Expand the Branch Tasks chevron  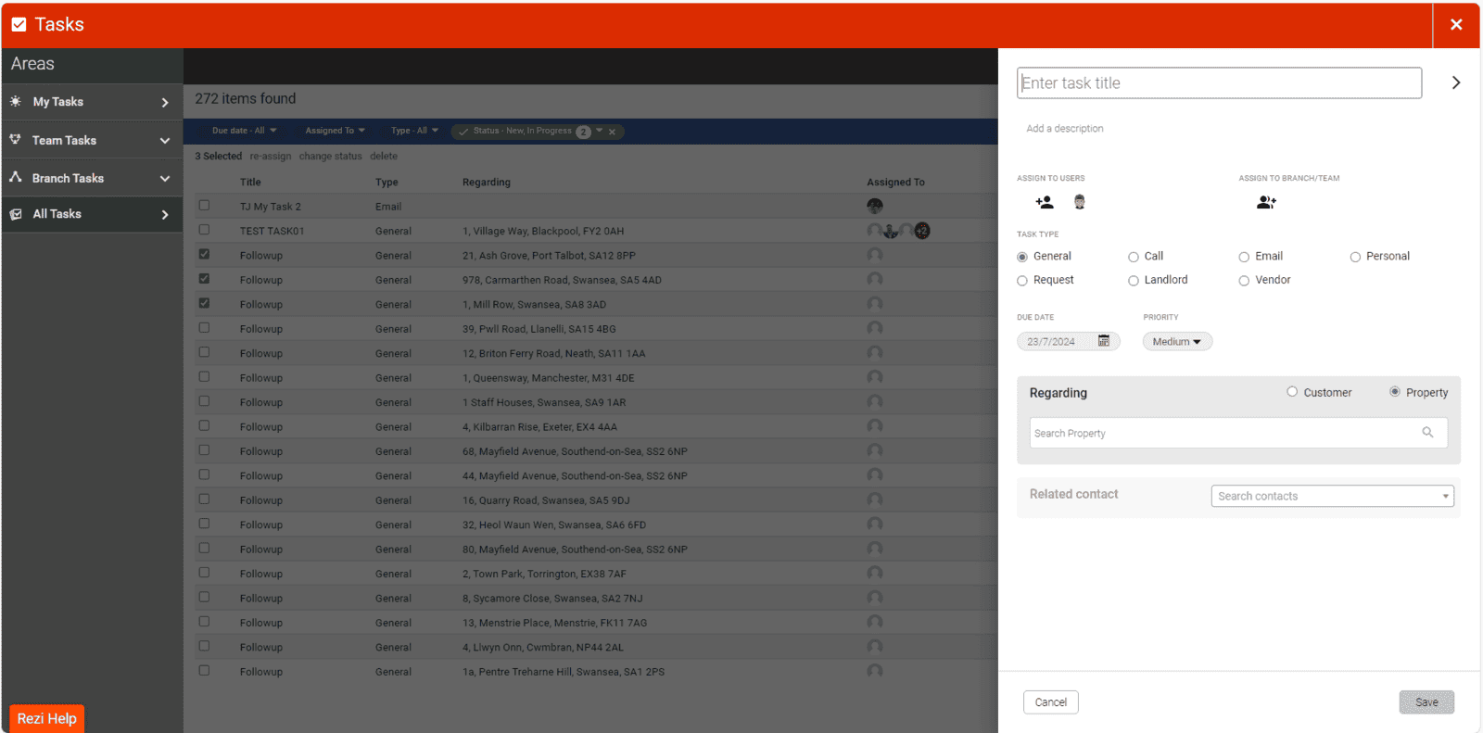165,179
